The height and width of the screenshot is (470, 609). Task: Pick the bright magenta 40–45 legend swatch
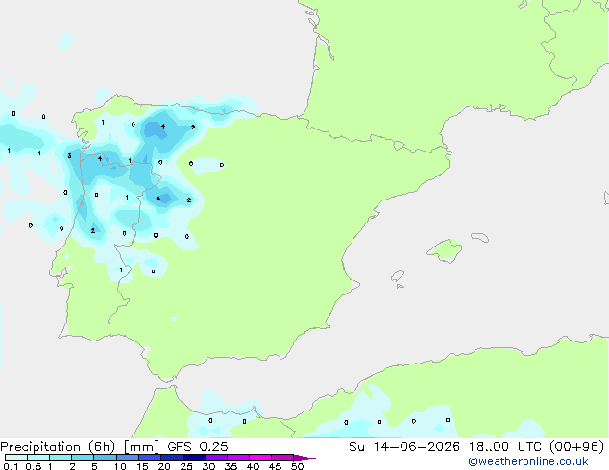[x=260, y=458]
